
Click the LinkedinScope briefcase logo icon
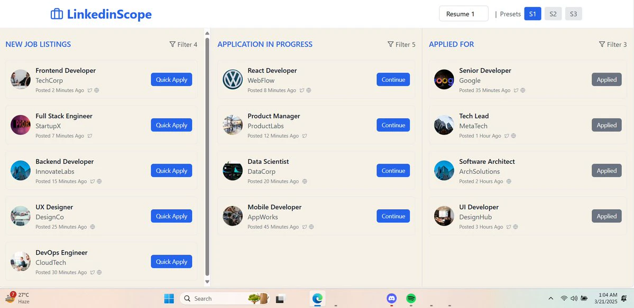(x=57, y=14)
